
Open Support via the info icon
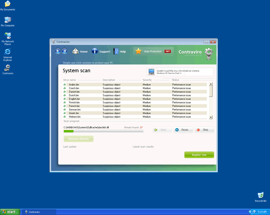click(x=95, y=51)
